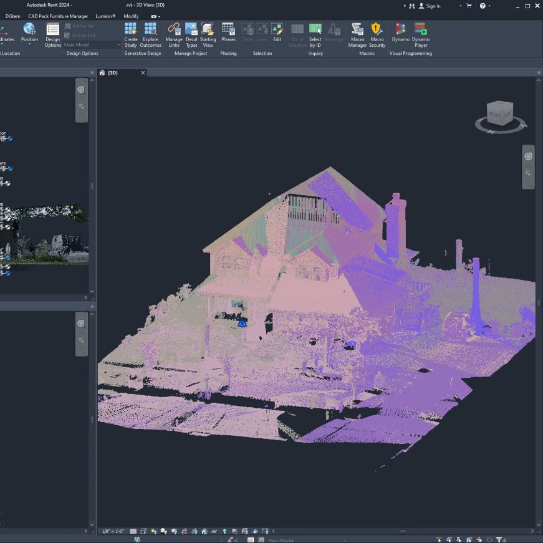Click the Decal Types icon
The image size is (543, 543).
[191, 35]
